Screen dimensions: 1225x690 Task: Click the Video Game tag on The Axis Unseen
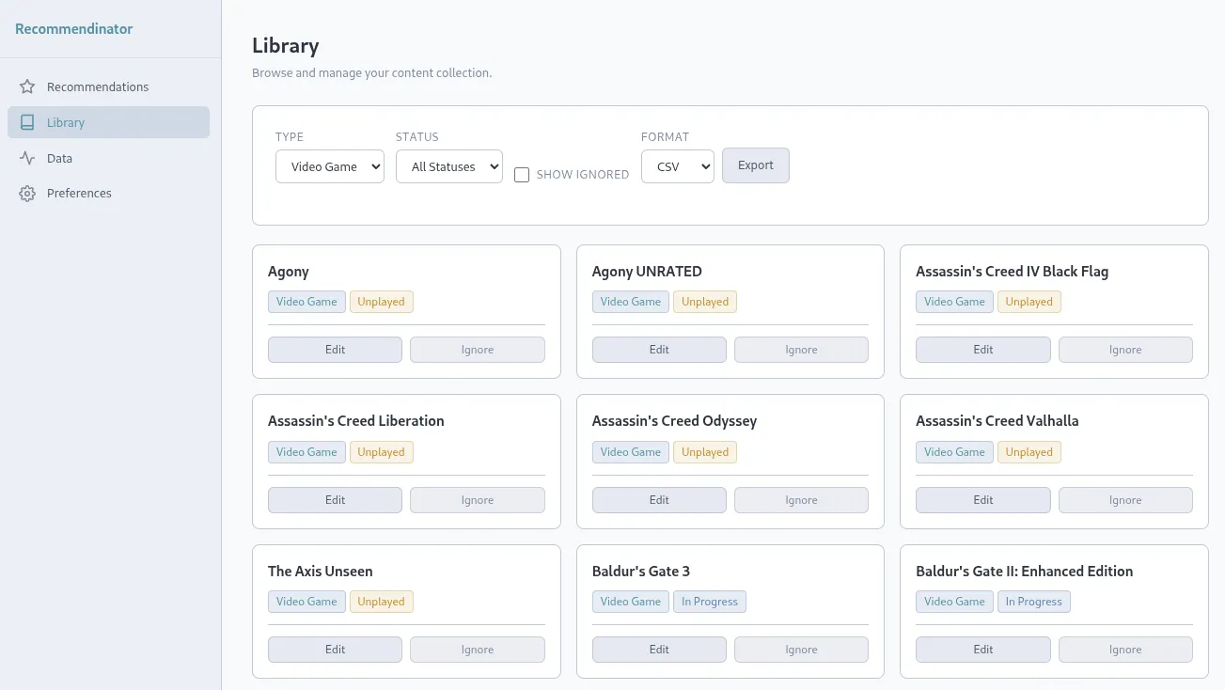click(x=306, y=602)
